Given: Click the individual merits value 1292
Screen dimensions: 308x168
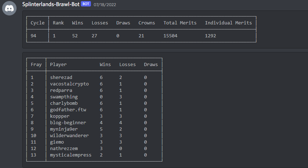Looking at the screenshot, I should (210, 36).
